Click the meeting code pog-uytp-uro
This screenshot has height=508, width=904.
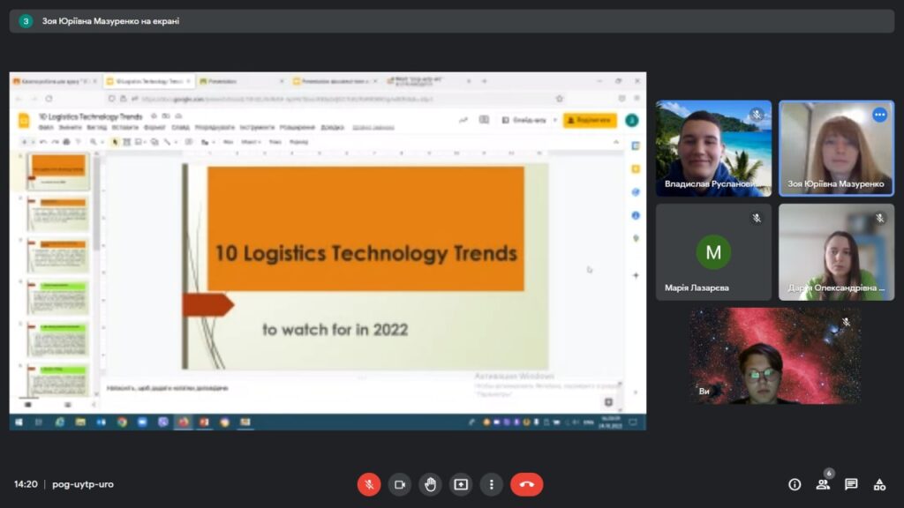click(83, 484)
